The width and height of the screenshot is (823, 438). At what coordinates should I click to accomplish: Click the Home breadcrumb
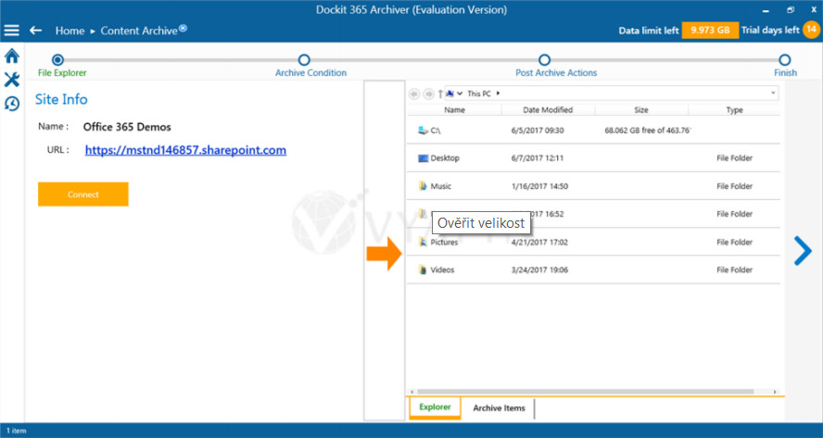pos(70,31)
